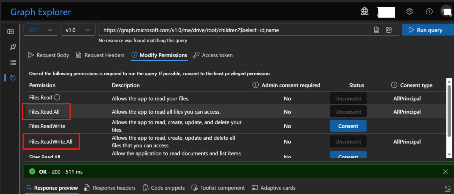Open the Response headers tab

coord(110,188)
